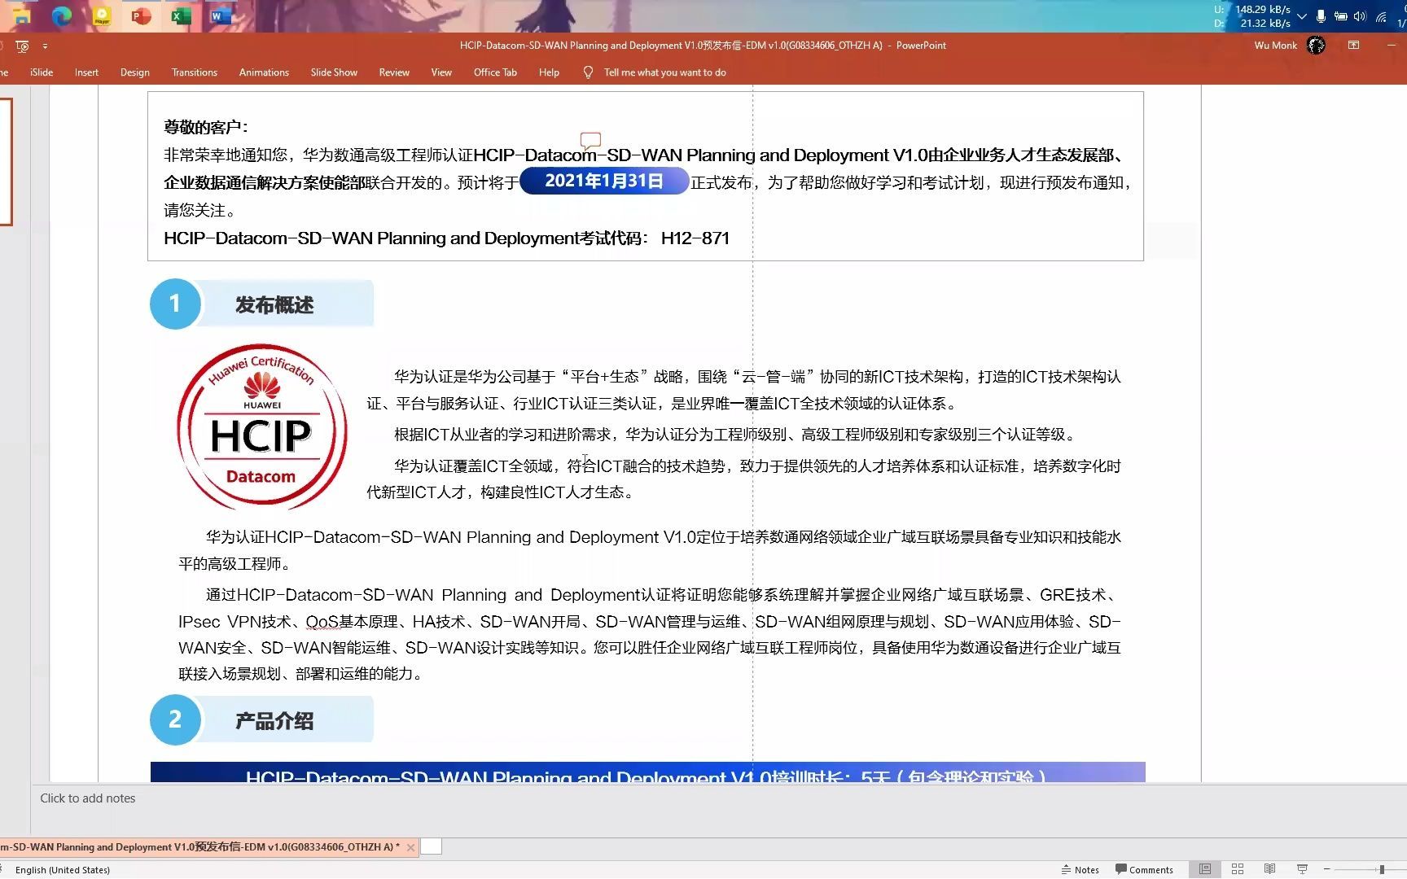Toggle the Comments pane button

[x=1144, y=870]
